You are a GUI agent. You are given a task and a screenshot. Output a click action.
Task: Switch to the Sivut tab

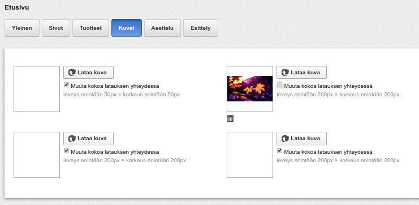point(56,28)
